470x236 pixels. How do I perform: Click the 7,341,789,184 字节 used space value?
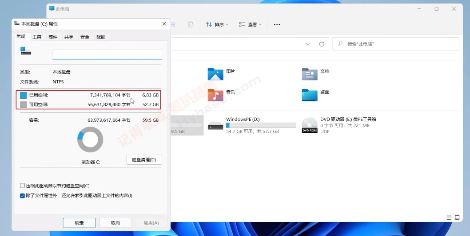click(110, 95)
